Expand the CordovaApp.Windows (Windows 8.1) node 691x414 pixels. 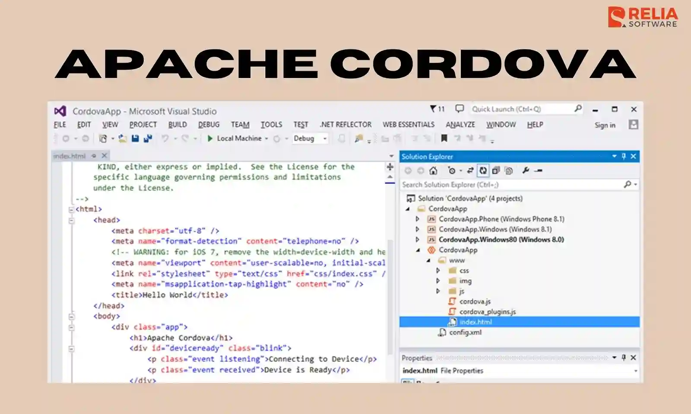click(417, 229)
